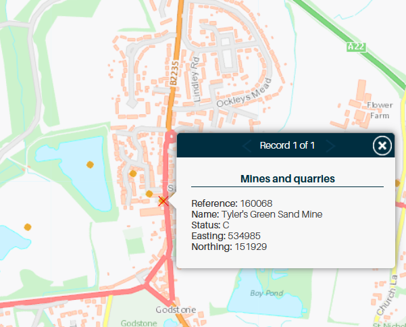406x327 pixels.
Task: Click the Mines and quarries heading
Action: pos(288,178)
